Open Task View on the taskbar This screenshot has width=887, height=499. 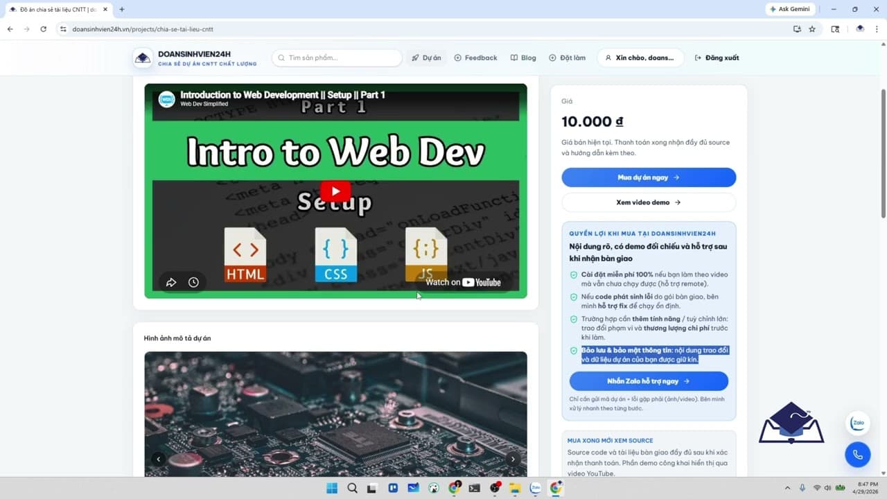coord(372,488)
